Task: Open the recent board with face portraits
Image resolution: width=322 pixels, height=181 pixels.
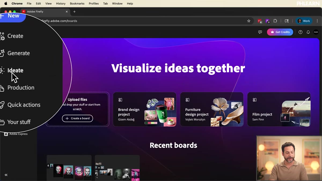Action: point(69,168)
